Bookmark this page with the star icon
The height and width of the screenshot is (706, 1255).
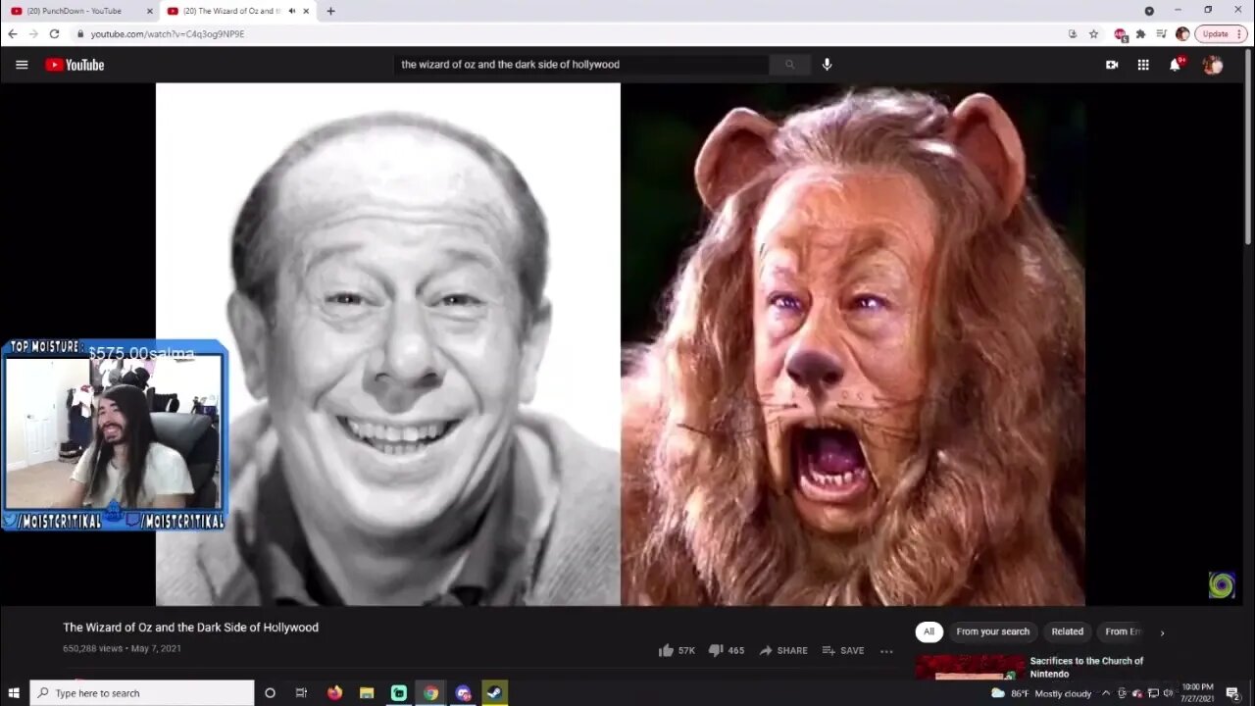pyautogui.click(x=1093, y=33)
